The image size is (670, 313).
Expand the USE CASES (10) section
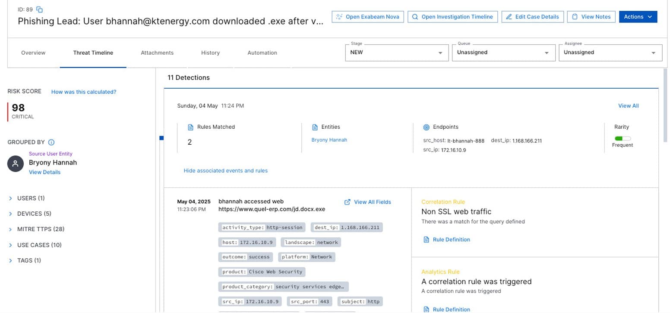[x=35, y=245]
